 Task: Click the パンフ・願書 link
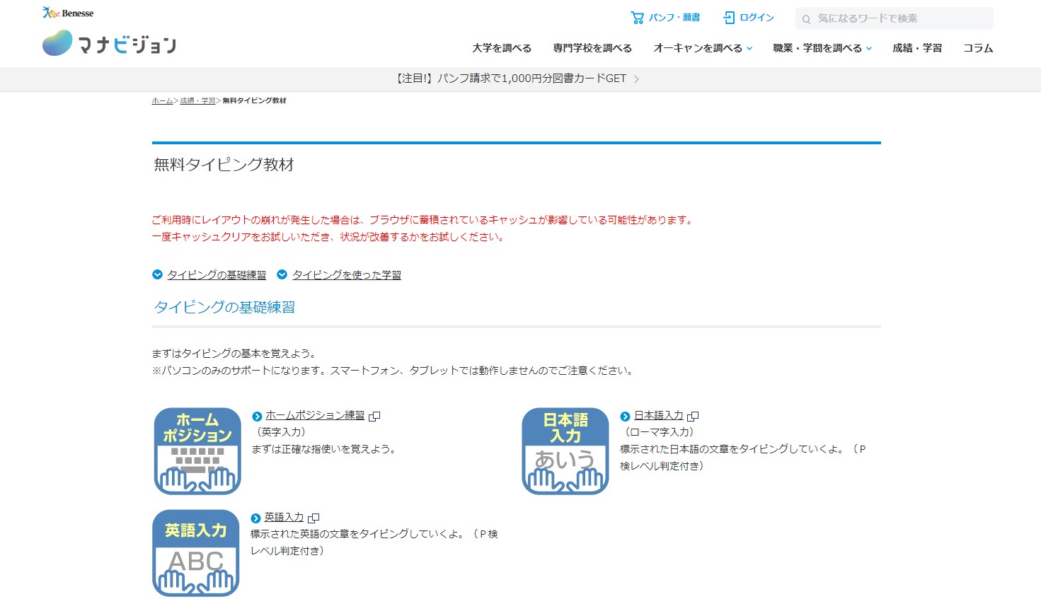pos(665,18)
